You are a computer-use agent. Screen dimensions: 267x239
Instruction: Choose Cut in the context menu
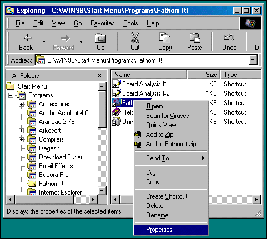171,173
